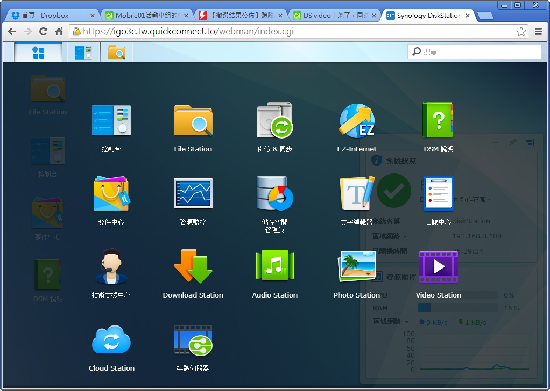The height and width of the screenshot is (391, 550).
Task: Click the widget panel layout icon
Action: [530, 142]
